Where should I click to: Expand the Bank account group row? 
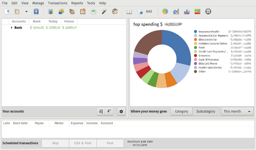[x=11, y=28]
